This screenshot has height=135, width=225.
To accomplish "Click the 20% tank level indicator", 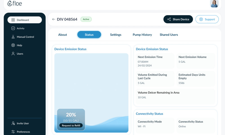I will [x=71, y=115].
